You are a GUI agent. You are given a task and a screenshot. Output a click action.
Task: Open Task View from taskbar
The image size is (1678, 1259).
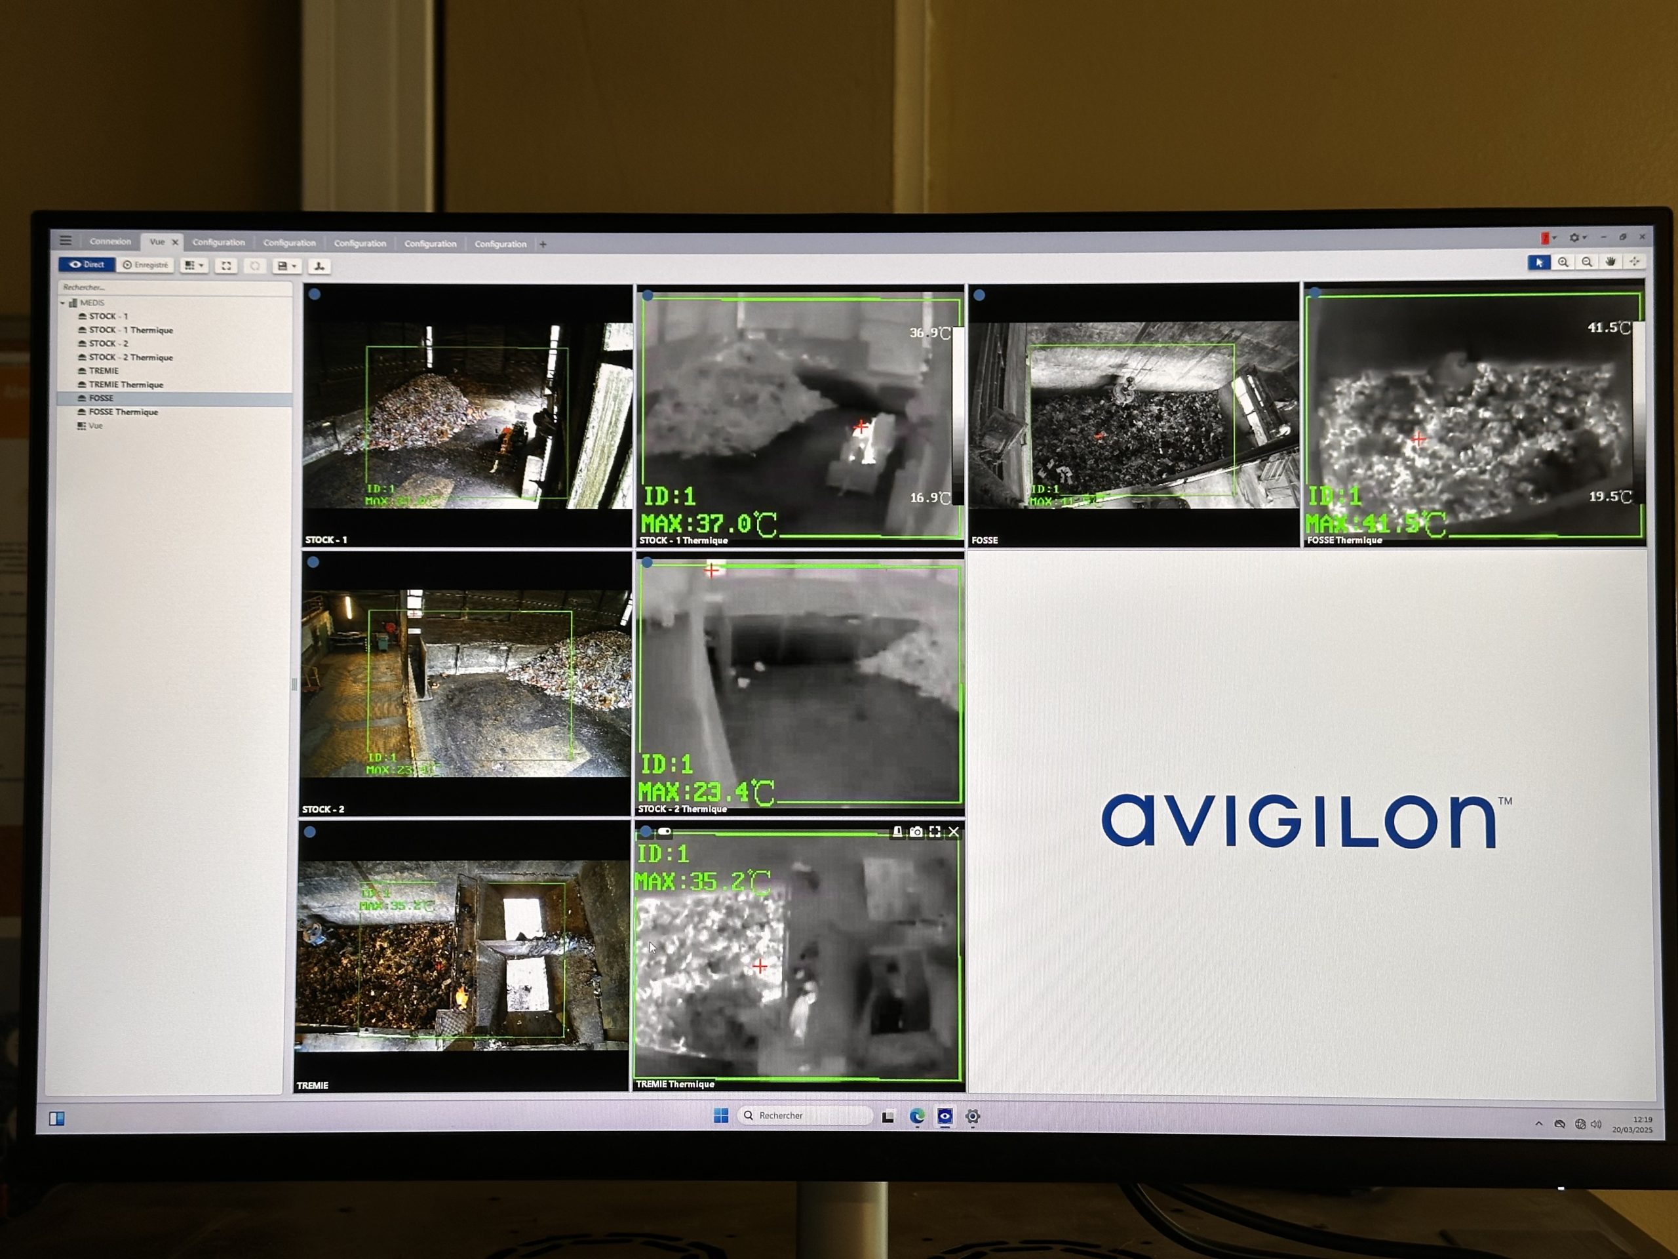coord(888,1116)
